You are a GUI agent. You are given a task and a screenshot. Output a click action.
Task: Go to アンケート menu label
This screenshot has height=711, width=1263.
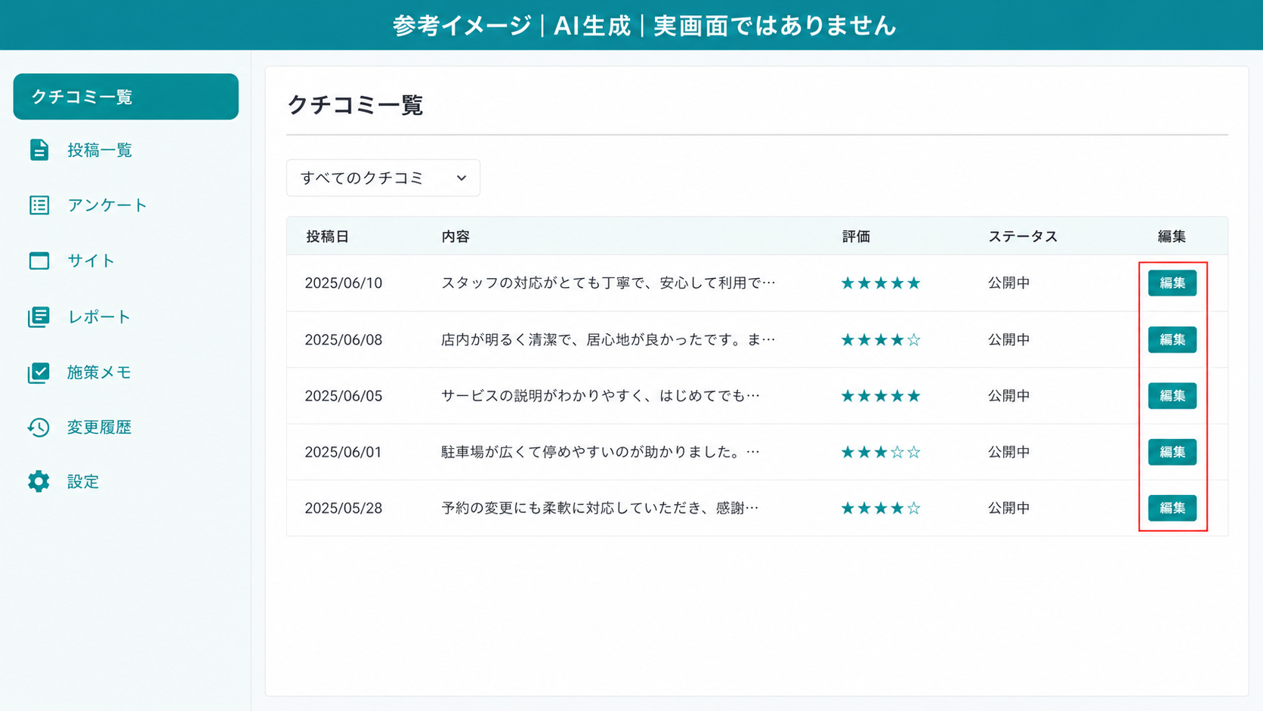pos(107,206)
